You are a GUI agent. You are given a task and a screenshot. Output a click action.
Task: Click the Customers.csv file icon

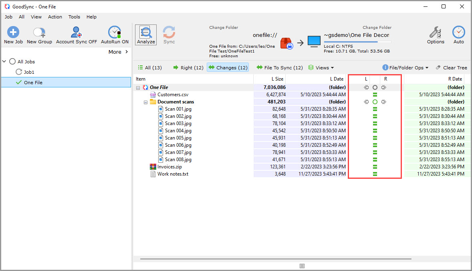(153, 95)
